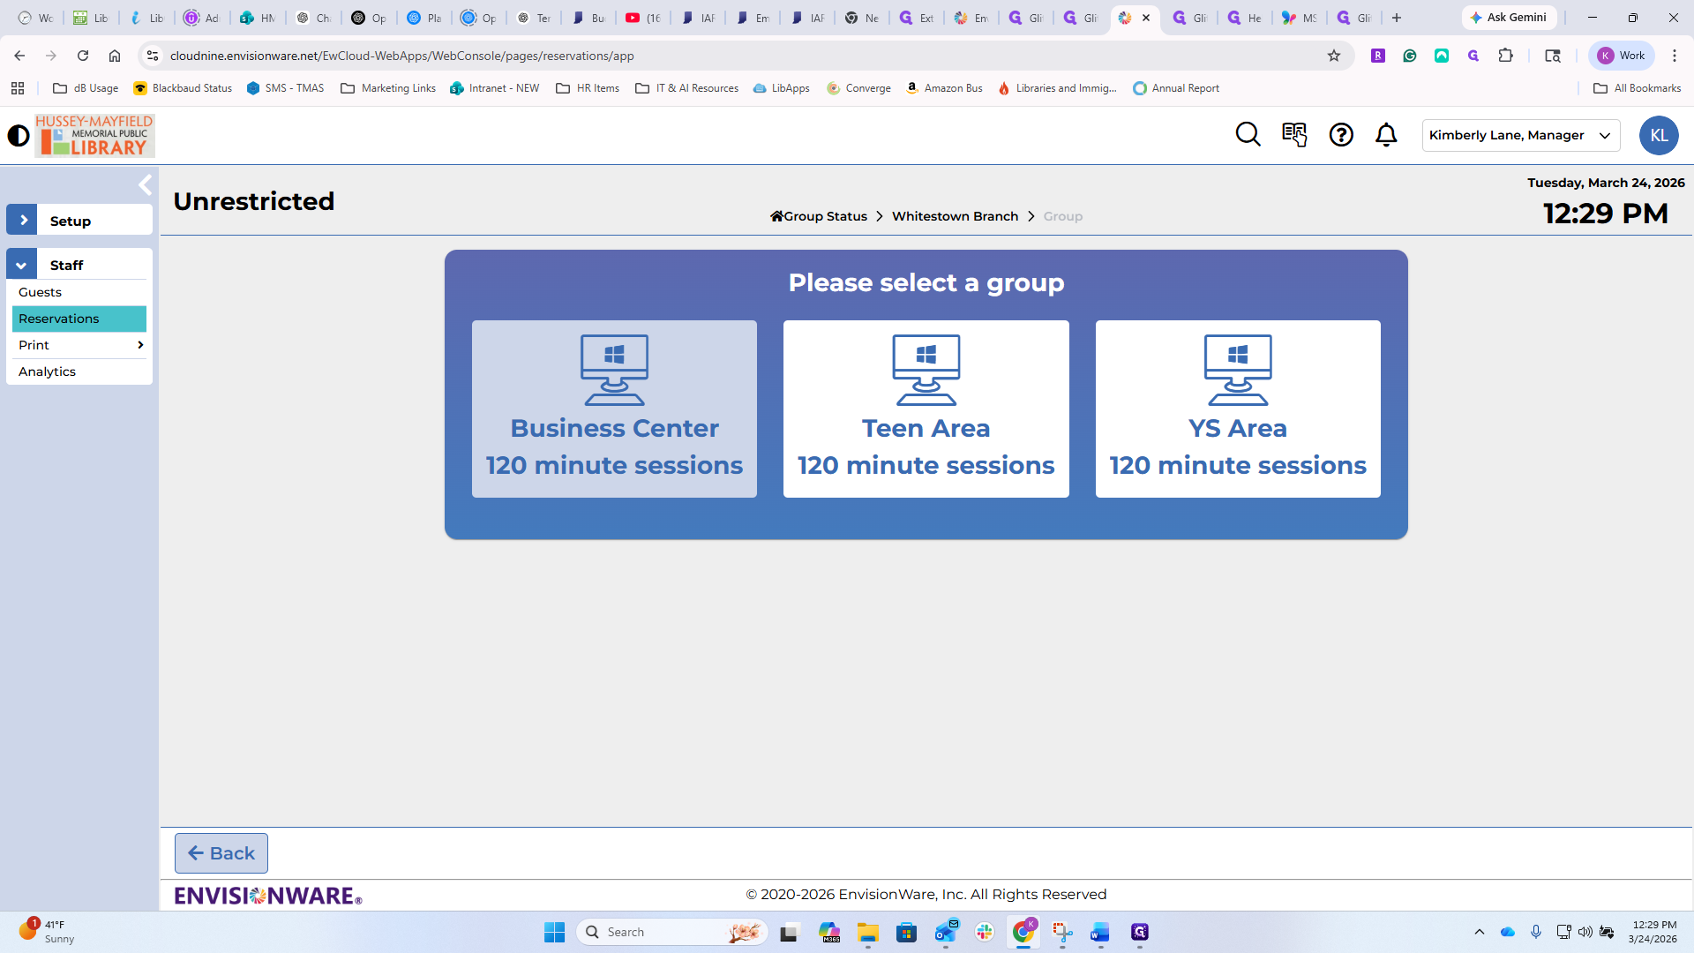Open Slack from the taskbar
The height and width of the screenshot is (953, 1694).
click(985, 932)
